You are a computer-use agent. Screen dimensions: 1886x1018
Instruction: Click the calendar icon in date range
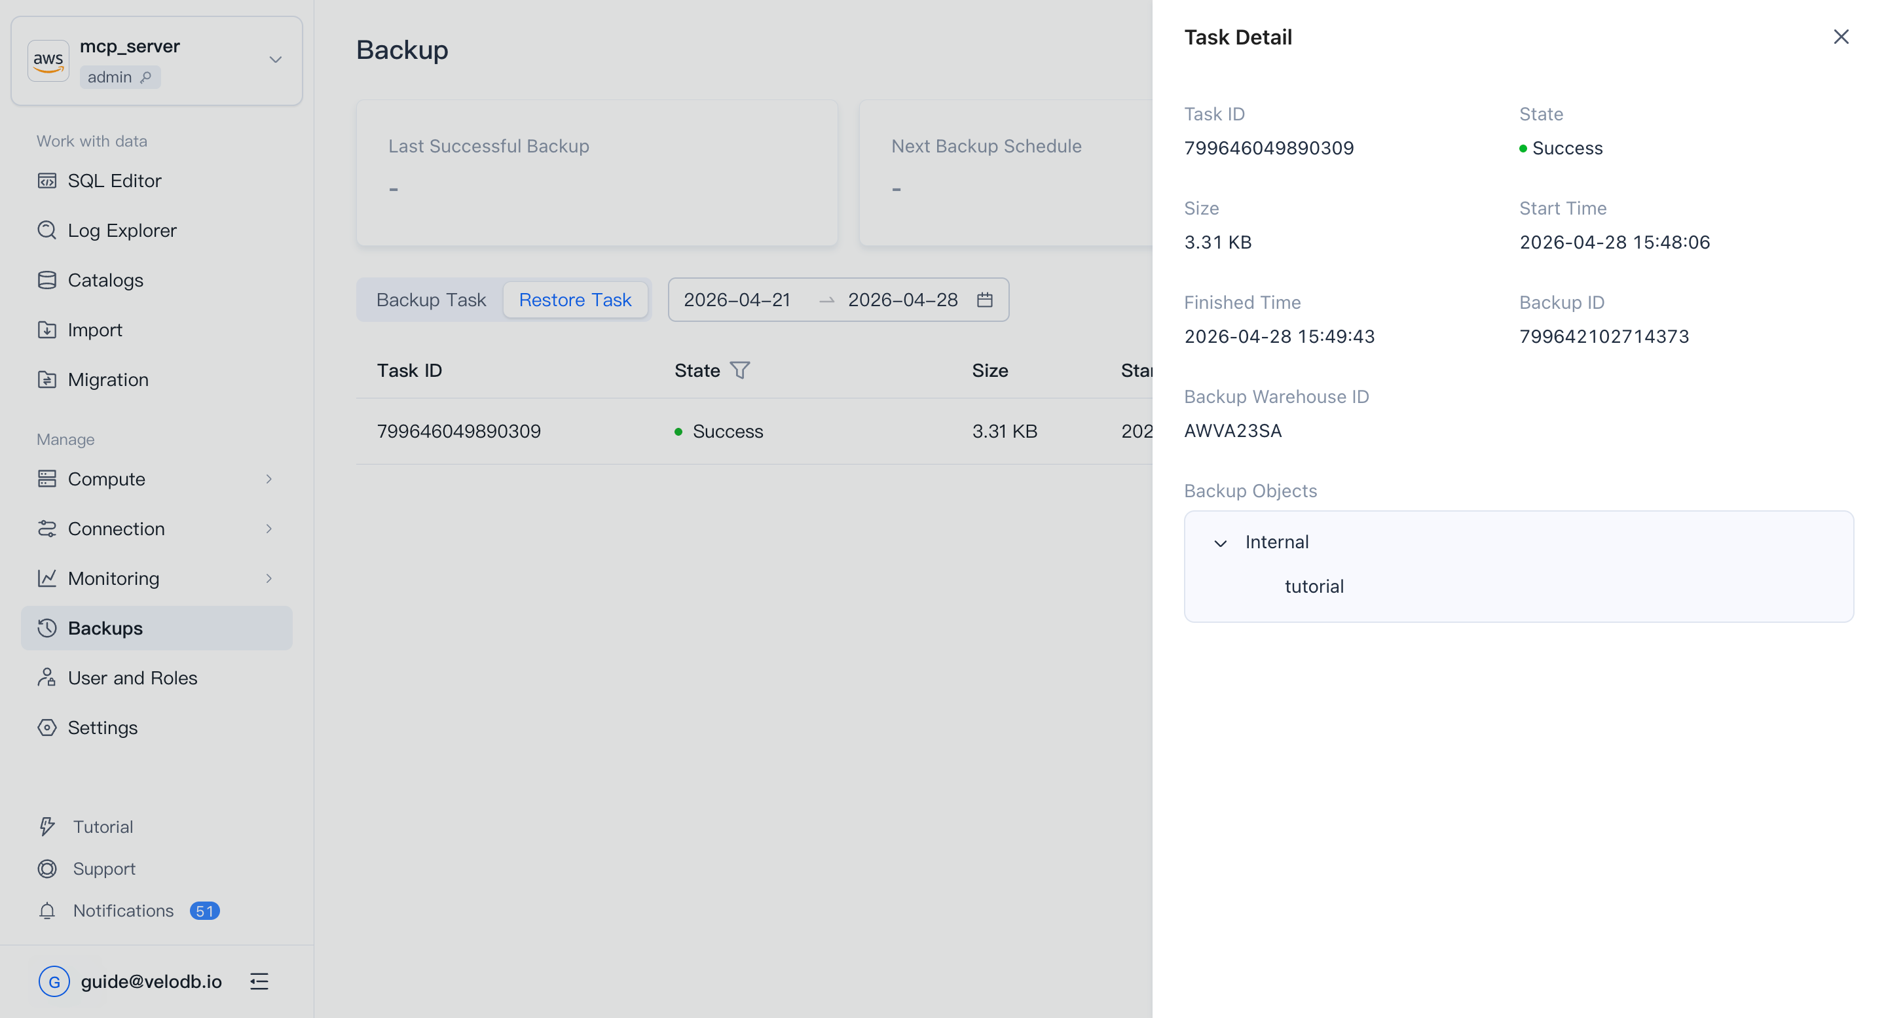(985, 300)
